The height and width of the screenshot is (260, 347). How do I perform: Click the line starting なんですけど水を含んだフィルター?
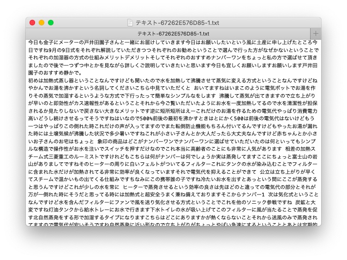(x=172, y=202)
